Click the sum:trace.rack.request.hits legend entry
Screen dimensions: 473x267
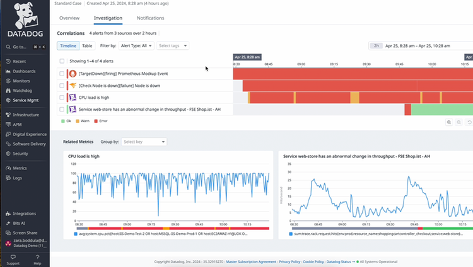376,234
